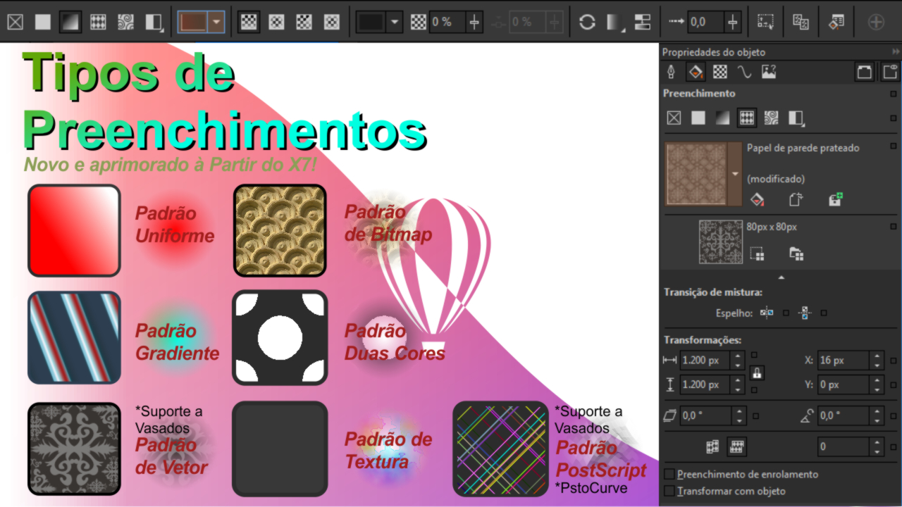Collapse the Transições section with the arrow above Transição de mistura

[781, 277]
